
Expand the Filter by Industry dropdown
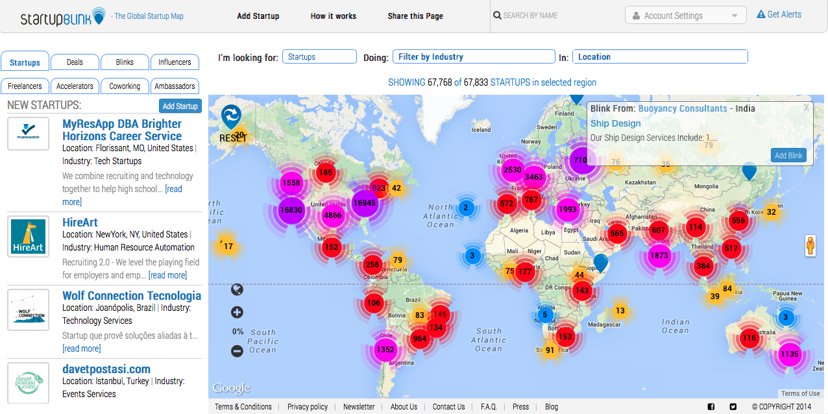474,57
